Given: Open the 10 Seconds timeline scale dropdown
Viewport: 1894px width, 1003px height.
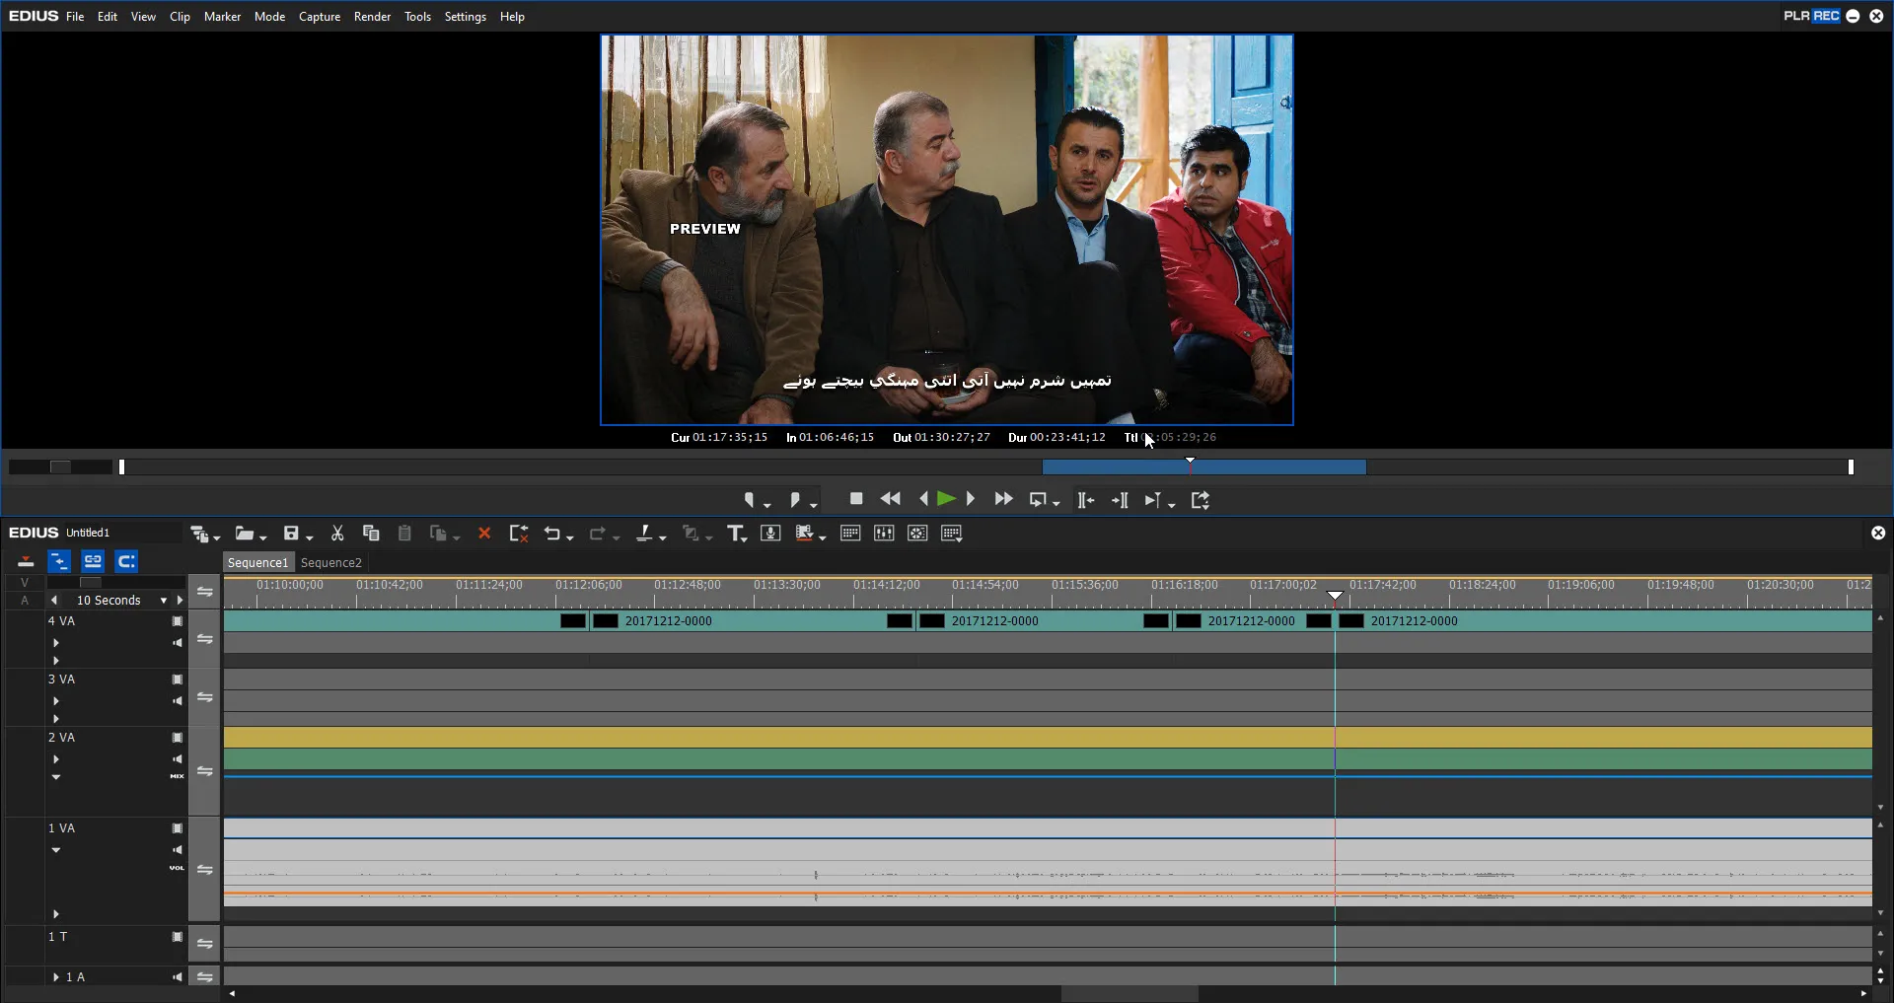Looking at the screenshot, I should [164, 601].
